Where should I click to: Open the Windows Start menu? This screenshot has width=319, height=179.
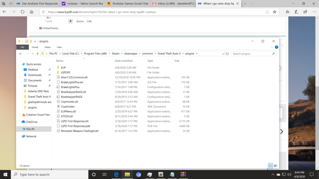(5, 174)
